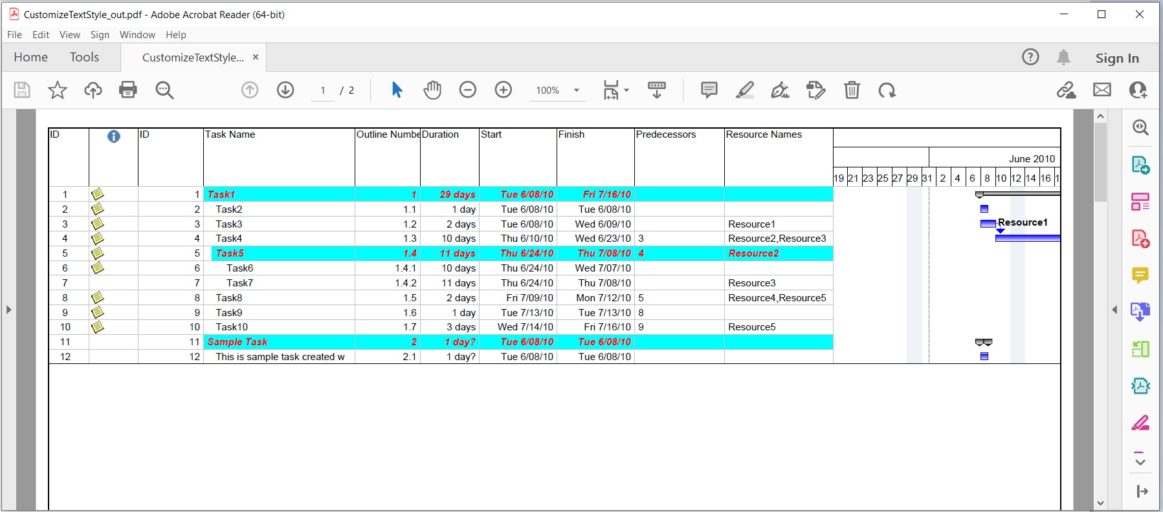Add a sticky note comment
Viewport: 1163px width, 512px height.
[x=709, y=90]
